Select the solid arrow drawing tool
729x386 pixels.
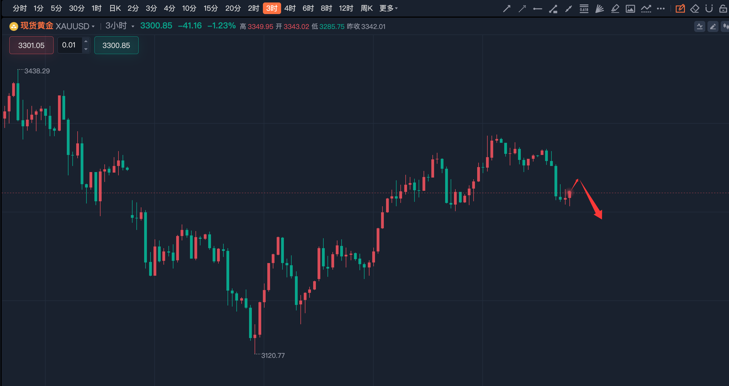click(506, 9)
